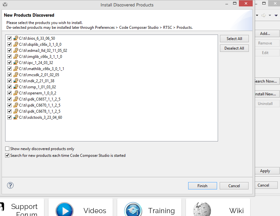This screenshot has width=280, height=216.
Task: Click the product icon beside openem_1_0_0_2
Action: [16, 93]
